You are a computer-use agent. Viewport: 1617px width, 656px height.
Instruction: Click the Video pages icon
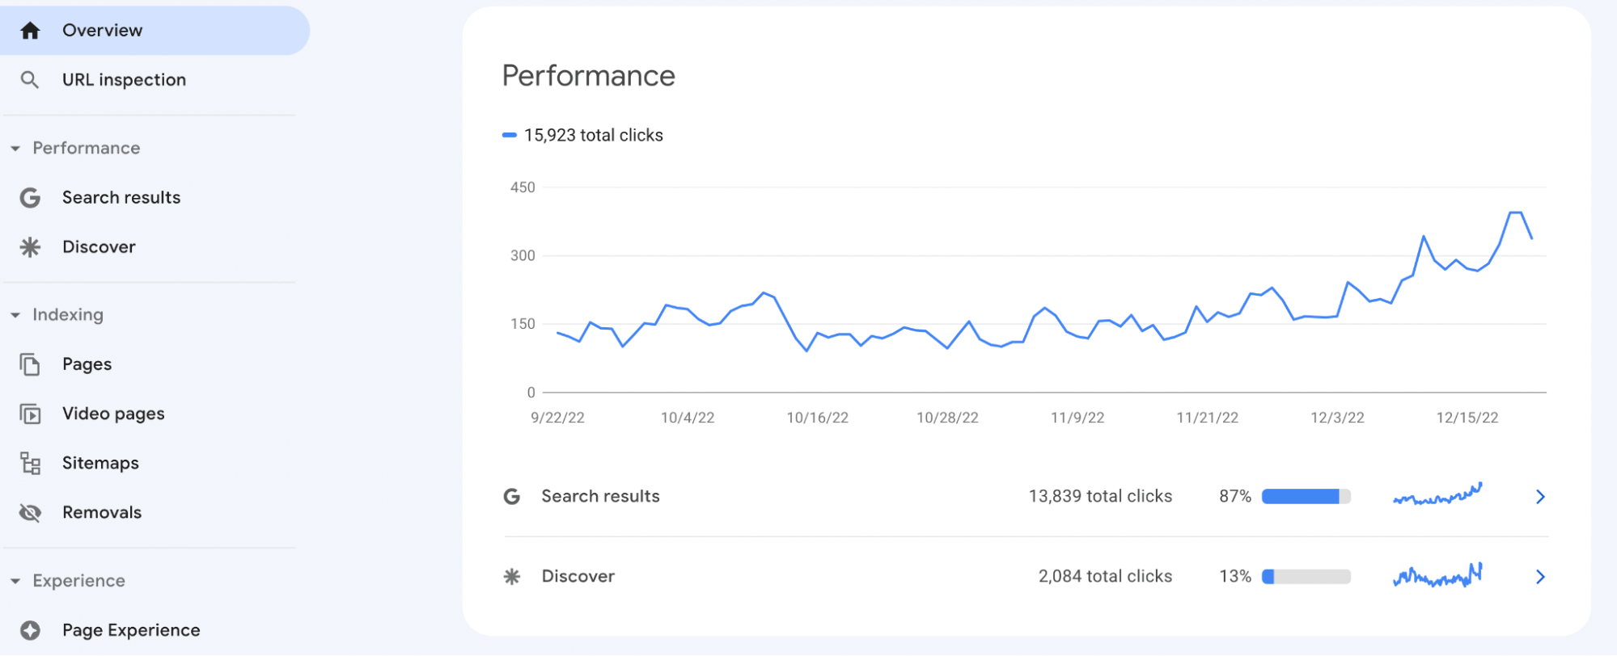(x=30, y=414)
